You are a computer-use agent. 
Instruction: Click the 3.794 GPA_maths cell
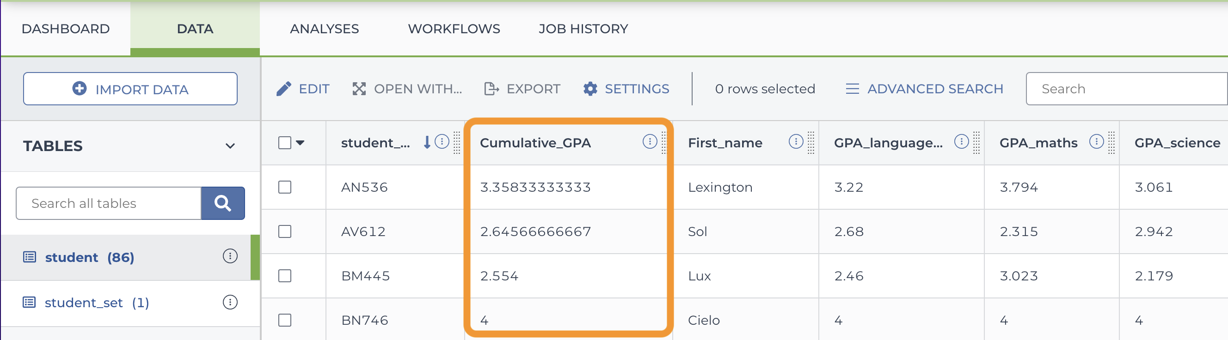[1018, 187]
